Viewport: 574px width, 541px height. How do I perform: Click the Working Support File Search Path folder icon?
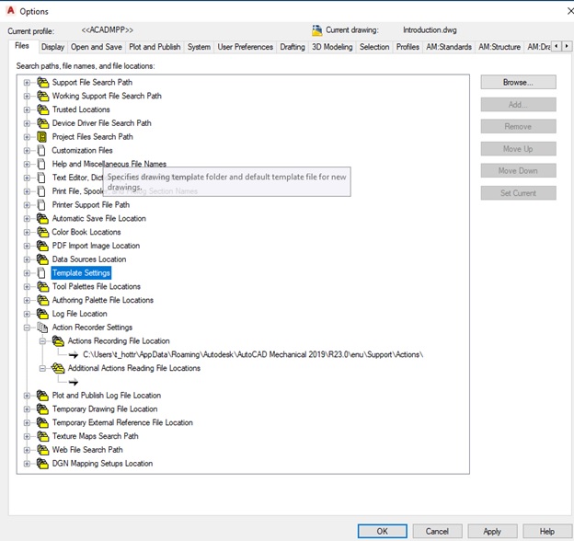[x=43, y=96]
